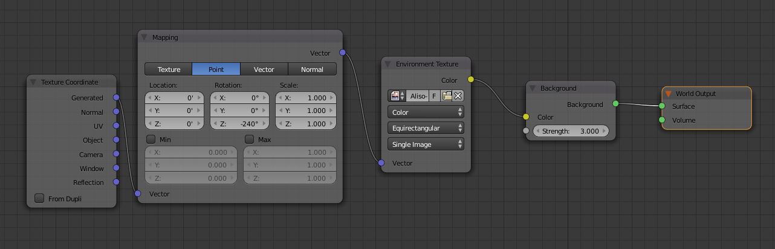The image size is (775, 249).
Task: Unlink the image with the X icon
Action: point(458,96)
